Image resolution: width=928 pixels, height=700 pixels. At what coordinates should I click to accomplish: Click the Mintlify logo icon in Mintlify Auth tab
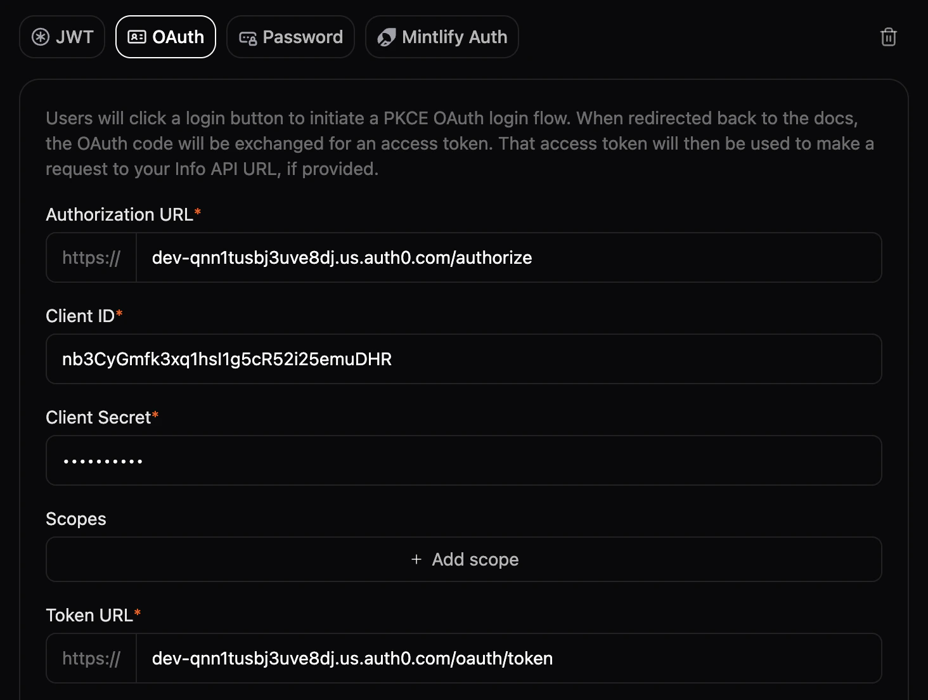[x=386, y=37]
